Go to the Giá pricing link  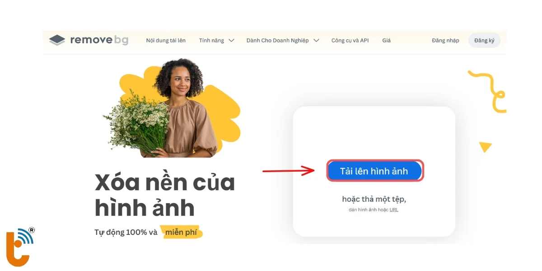click(386, 40)
